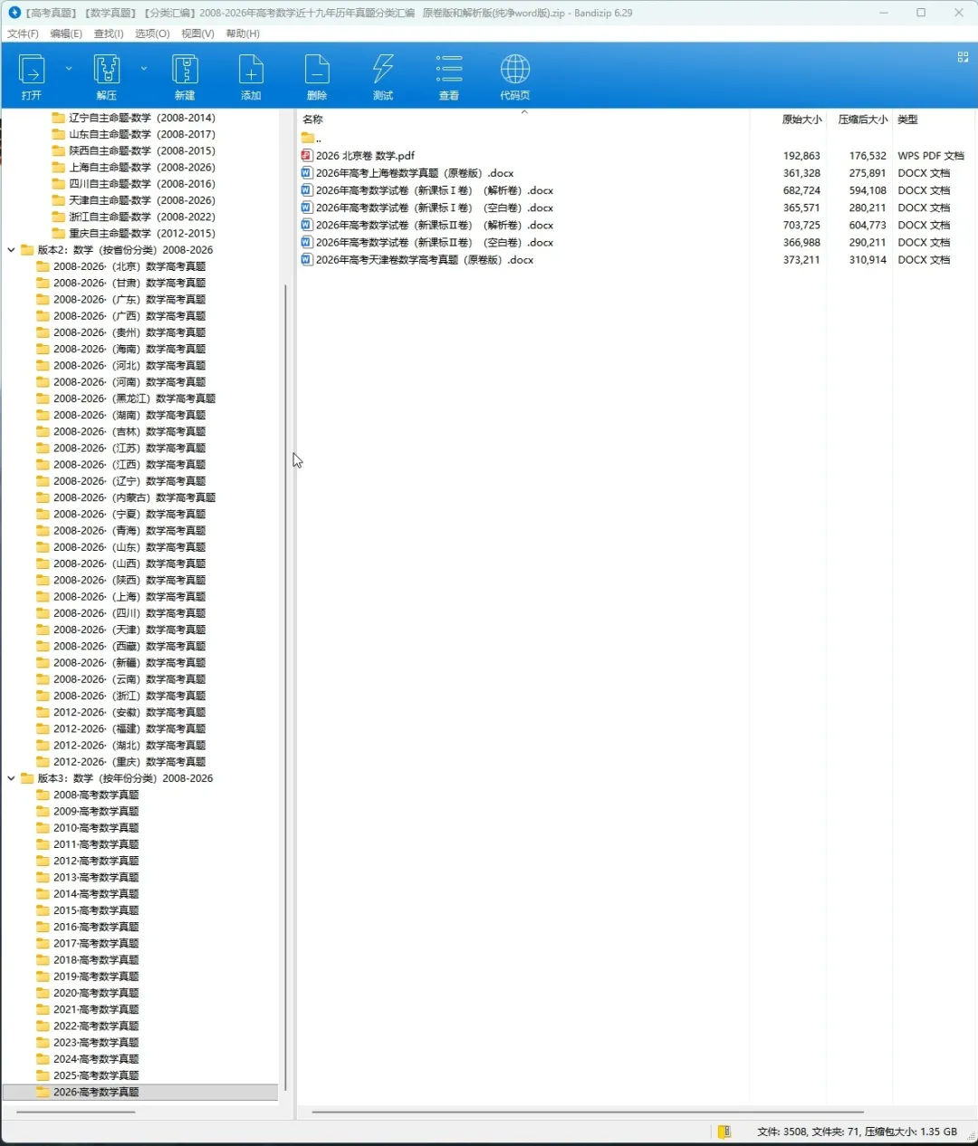
Task: Select 2008-2026·(内蒙古) 数学高考真题 folder
Action: pyautogui.click(x=134, y=497)
